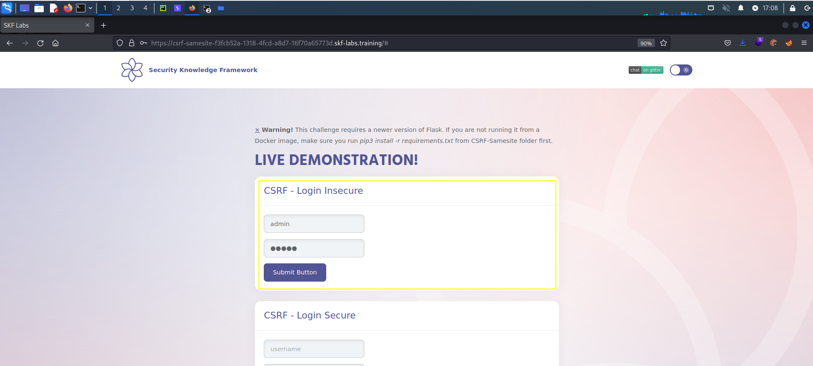Launch the text editor from panel
Viewport: 813px width, 366px height.
click(x=54, y=8)
